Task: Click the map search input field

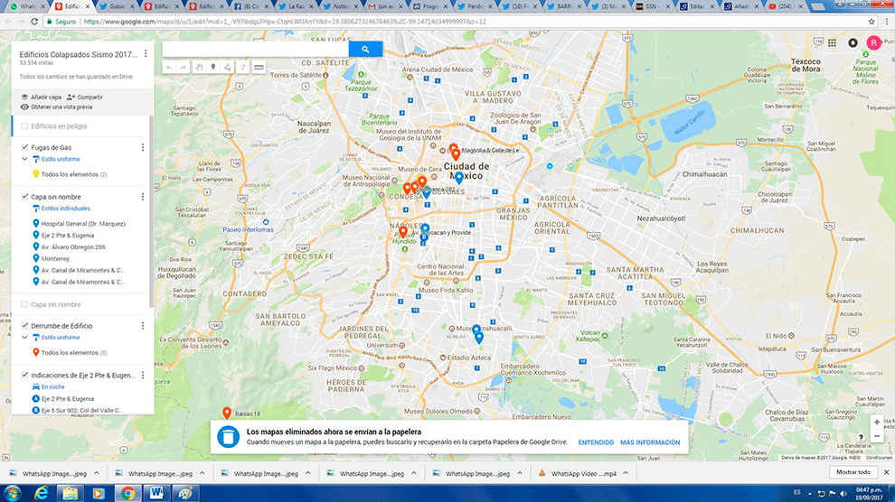Action: point(255,49)
